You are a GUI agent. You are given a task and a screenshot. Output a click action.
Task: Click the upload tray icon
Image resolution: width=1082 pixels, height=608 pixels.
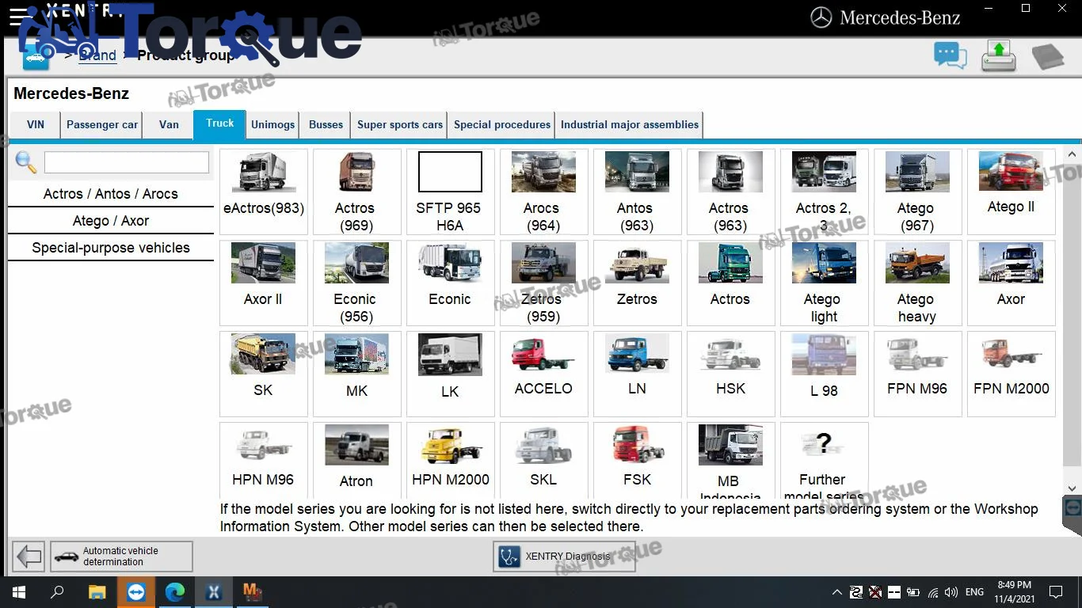[999, 55]
